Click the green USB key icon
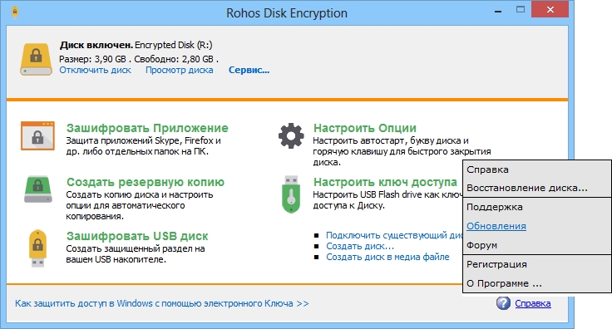The height and width of the screenshot is (329, 612). pos(291,194)
